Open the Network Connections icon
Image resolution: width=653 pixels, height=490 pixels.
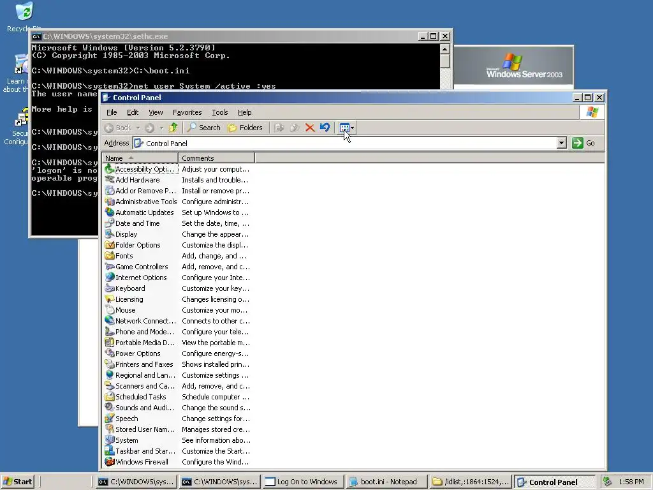tap(110, 320)
